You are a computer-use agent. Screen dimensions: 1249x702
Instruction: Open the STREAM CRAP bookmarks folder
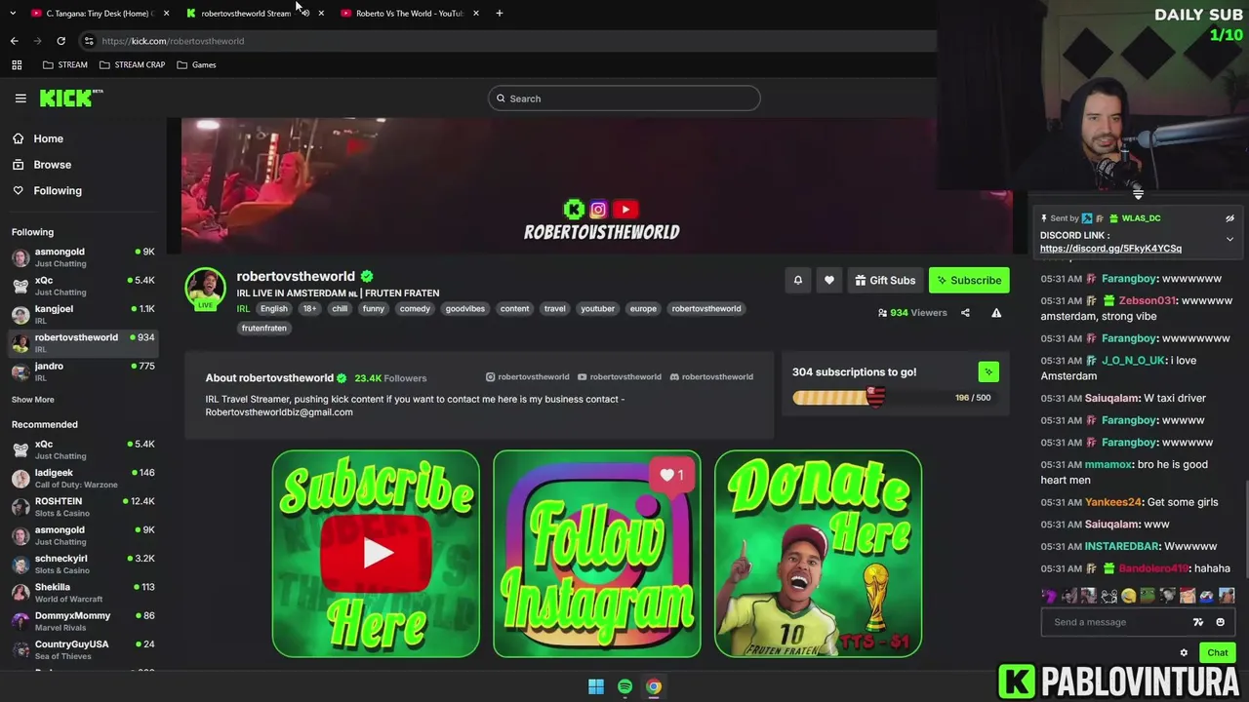tap(133, 64)
